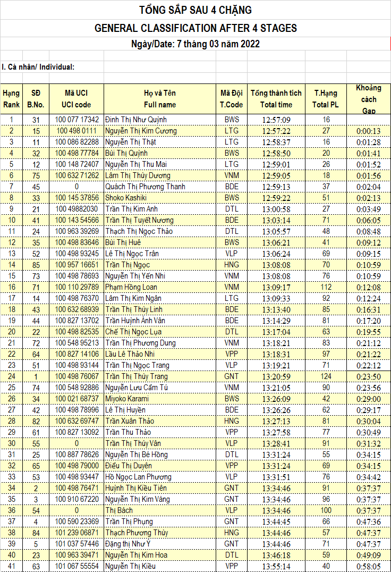Select the 'Tổng thành tích / Total time' header
Image resolution: width=391 pixels, height=572 pixels.
[276, 99]
